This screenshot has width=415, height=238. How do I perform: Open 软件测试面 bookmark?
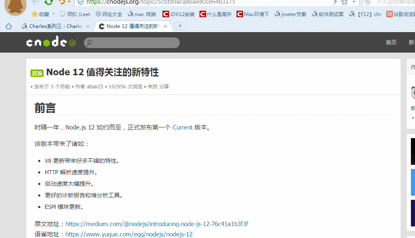328,14
